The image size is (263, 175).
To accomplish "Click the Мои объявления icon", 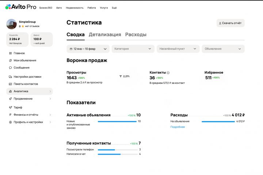I will point(10,61).
